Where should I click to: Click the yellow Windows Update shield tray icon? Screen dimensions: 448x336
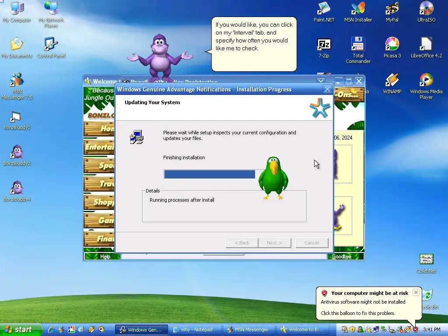pos(352,329)
